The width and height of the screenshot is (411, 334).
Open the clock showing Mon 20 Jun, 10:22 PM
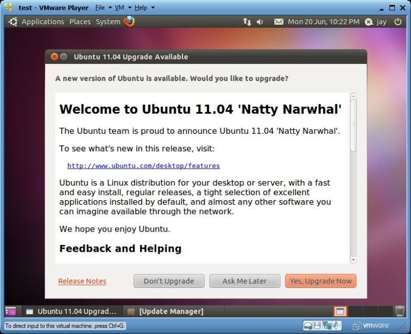(x=324, y=22)
